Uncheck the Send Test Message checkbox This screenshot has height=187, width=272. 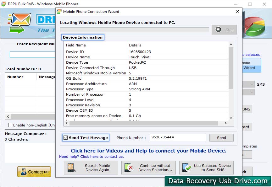66,138
